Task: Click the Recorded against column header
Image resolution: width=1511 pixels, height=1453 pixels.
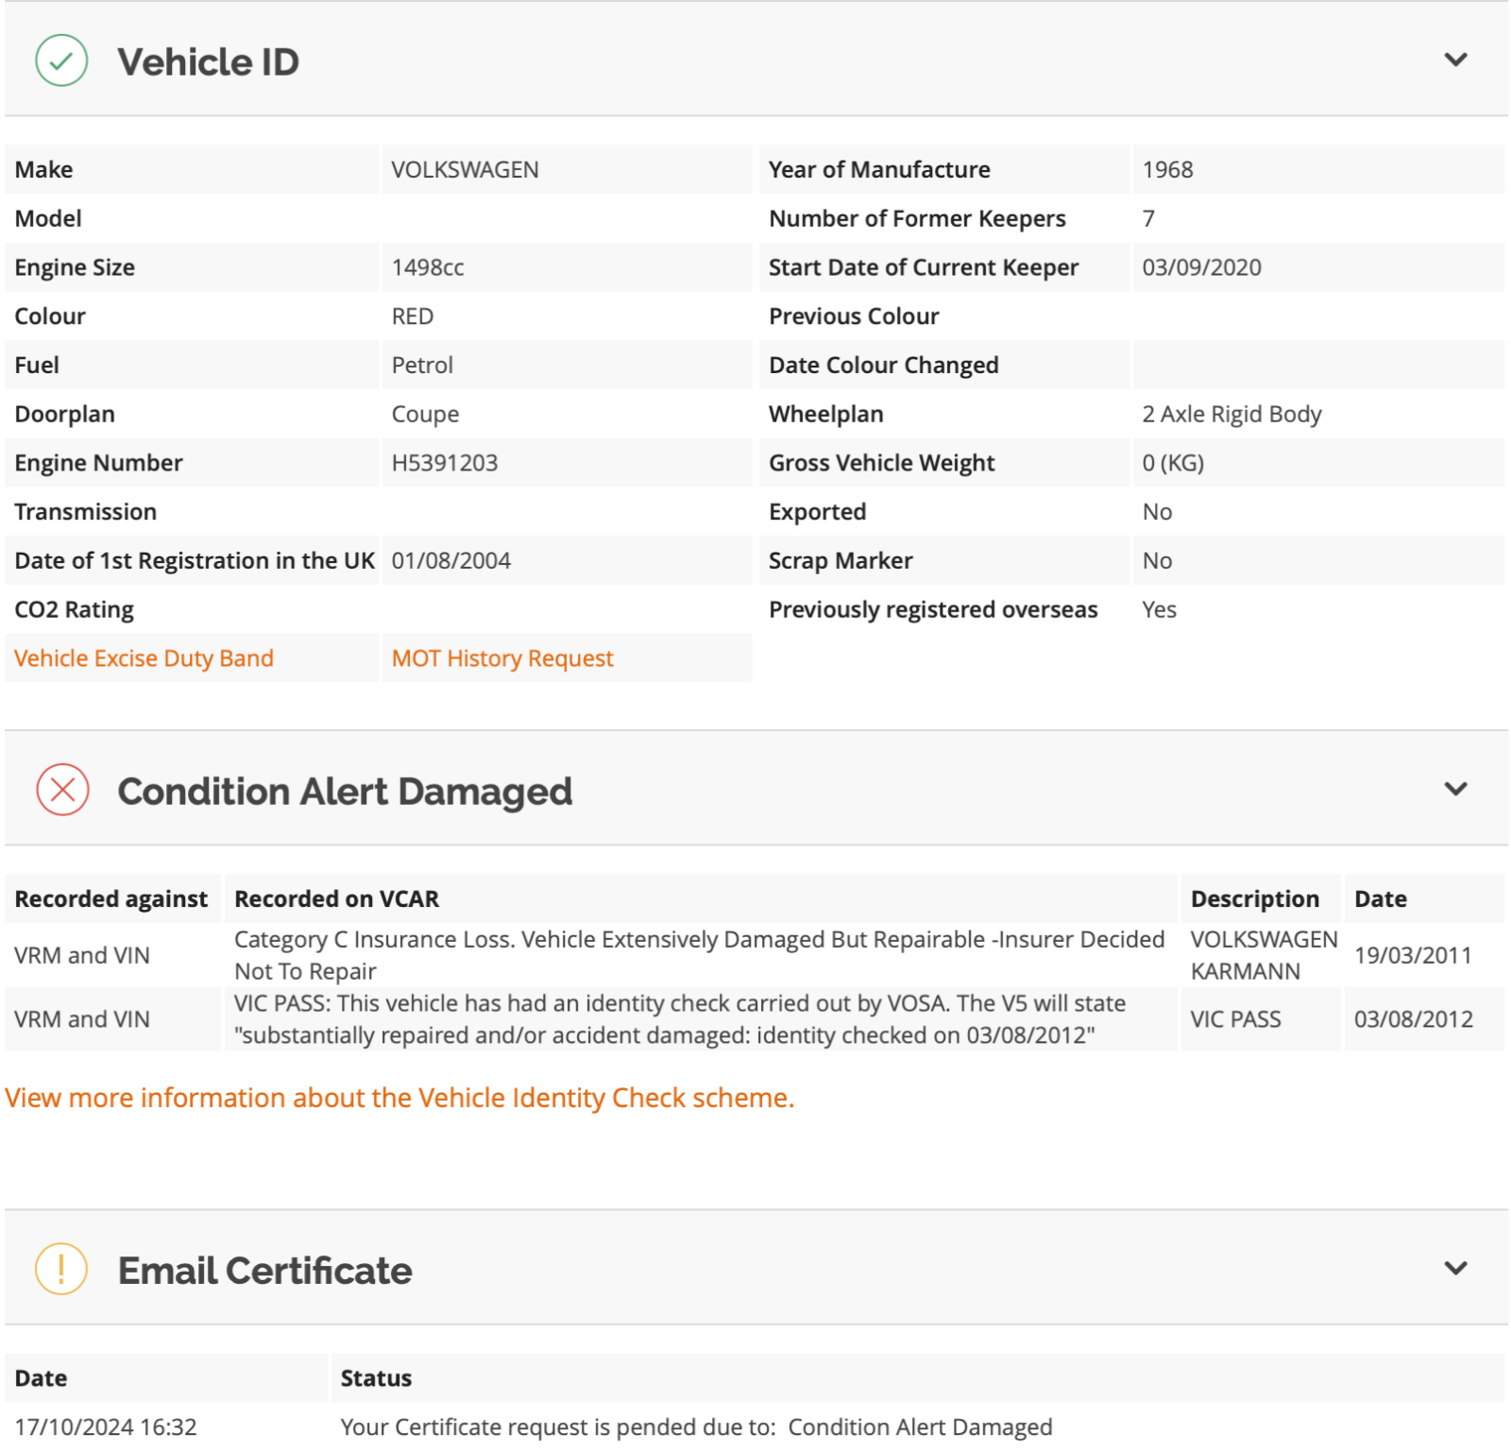Action: 110,899
